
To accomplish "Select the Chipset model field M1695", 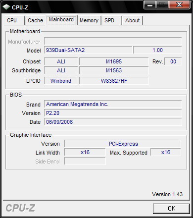I will point(114,61).
